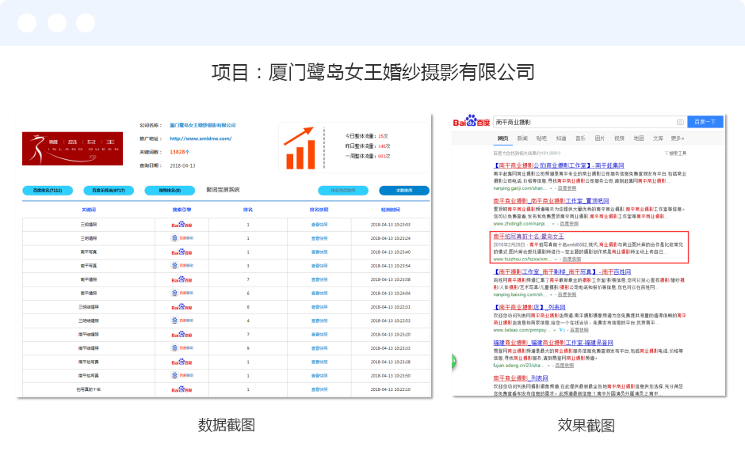Switch to the 新闻 tab on Baidu
Screen dimensions: 745x459
[522, 138]
